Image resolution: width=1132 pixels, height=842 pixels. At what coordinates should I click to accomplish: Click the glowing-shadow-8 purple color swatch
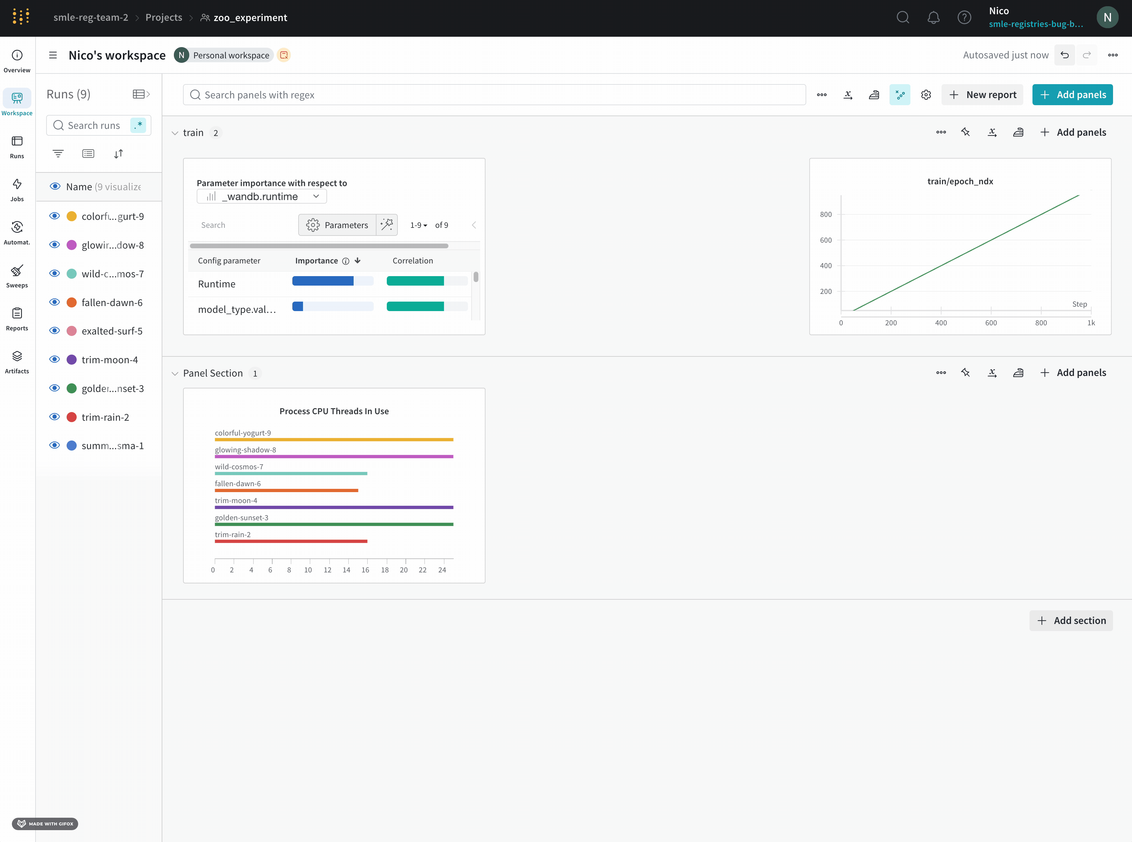point(72,245)
